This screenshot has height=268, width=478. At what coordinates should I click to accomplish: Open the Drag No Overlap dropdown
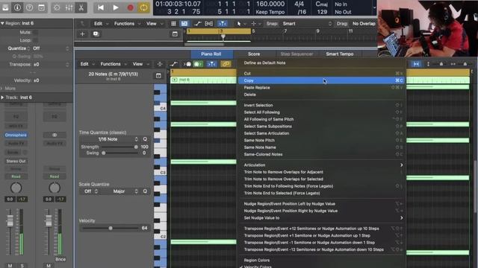(x=364, y=23)
